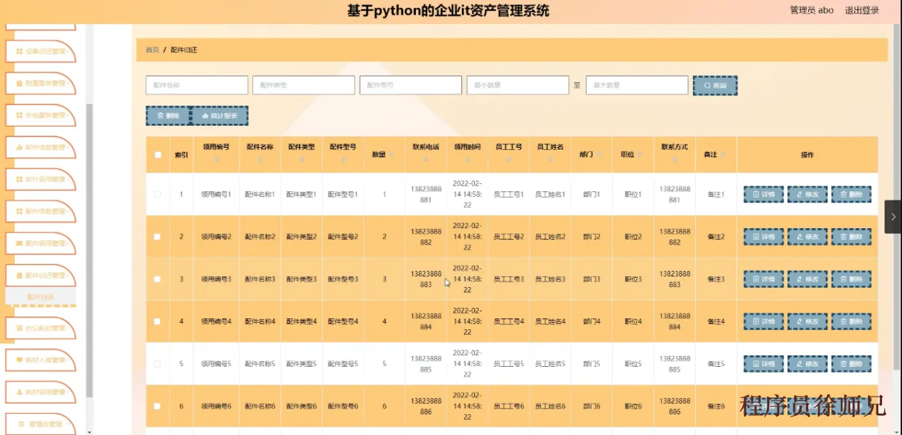Click 删除 for row 领用编号3
This screenshot has width=902, height=435.
[852, 279]
